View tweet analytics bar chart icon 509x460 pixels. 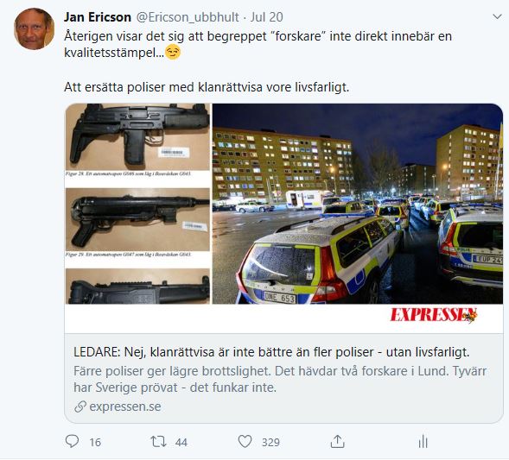coord(423,442)
